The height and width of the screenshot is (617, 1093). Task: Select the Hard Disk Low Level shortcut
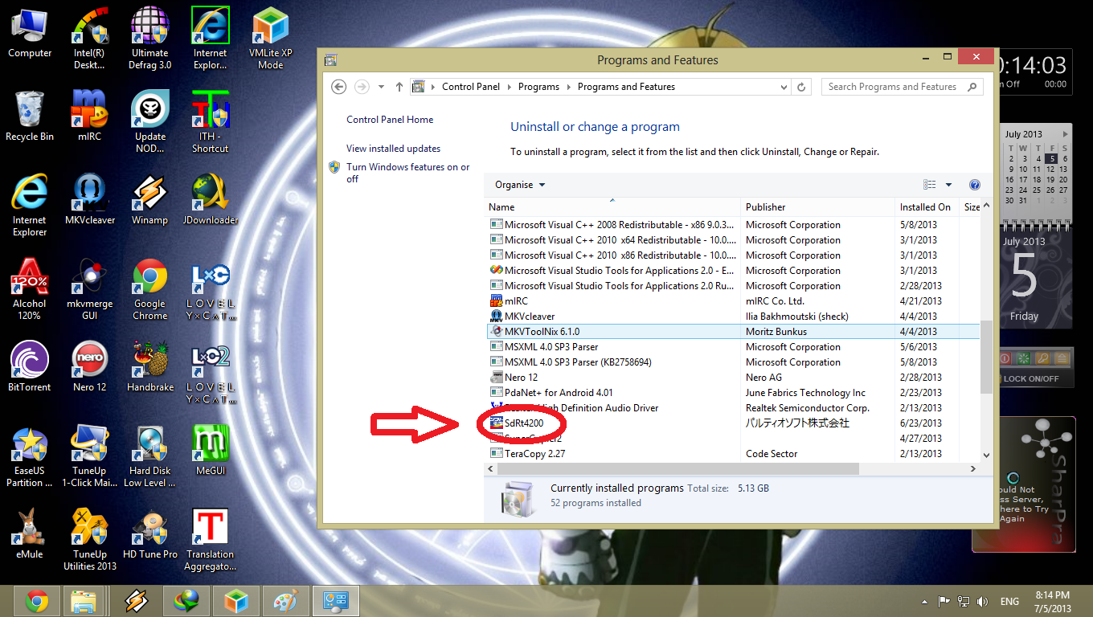(150, 456)
